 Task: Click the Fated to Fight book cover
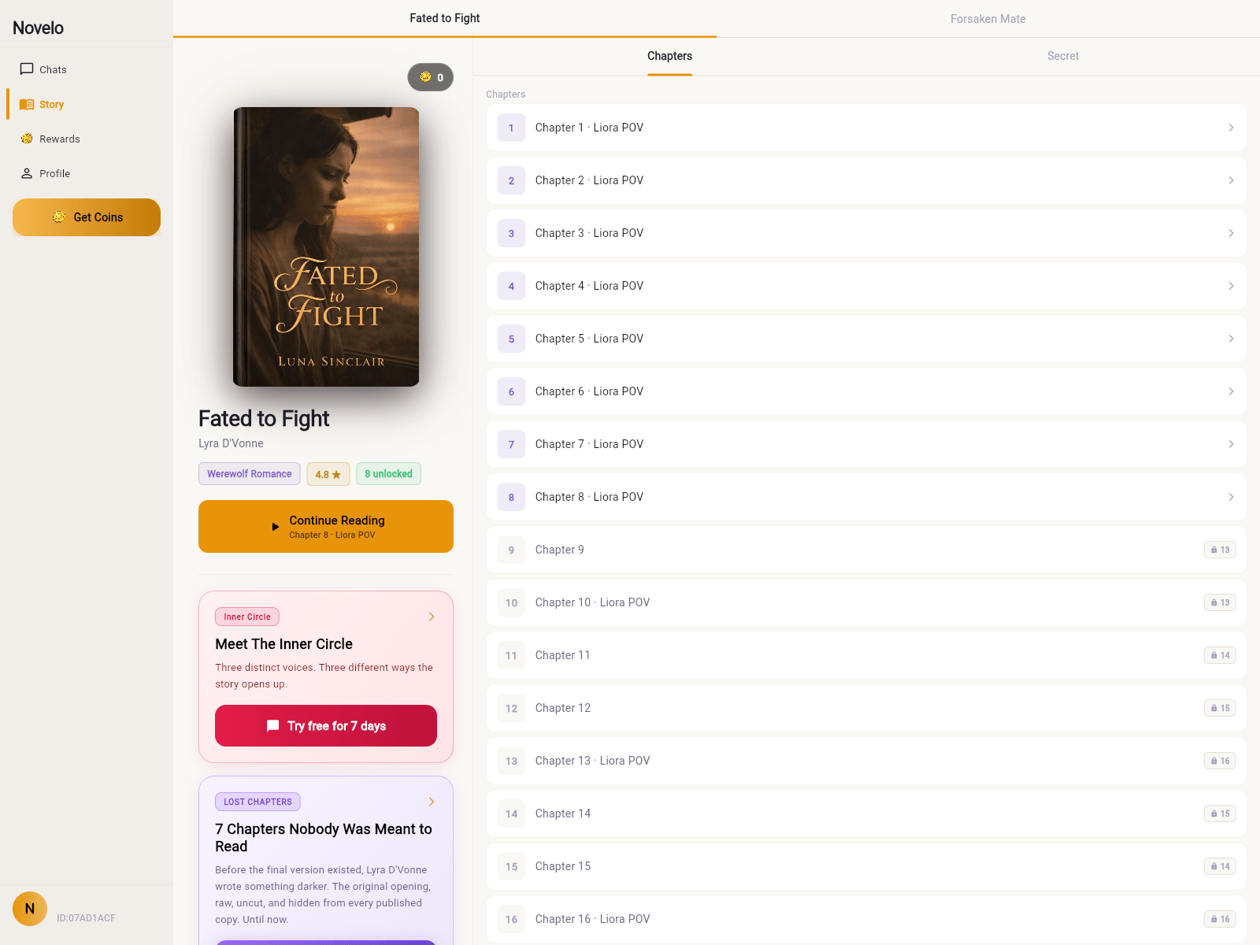(326, 246)
